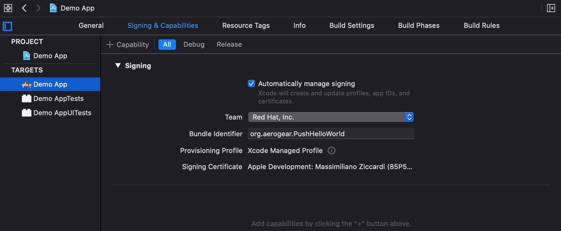Click the Signing Certificate label
The height and width of the screenshot is (231, 561).
point(212,167)
